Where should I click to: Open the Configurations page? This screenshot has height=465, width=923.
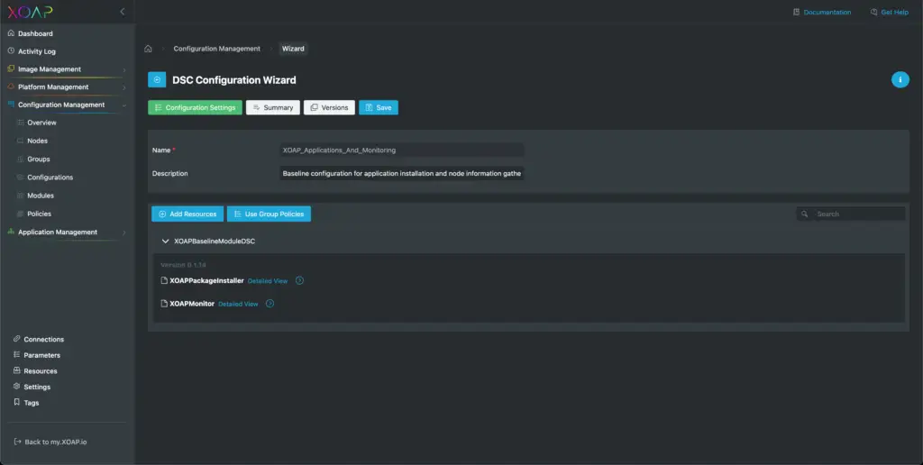tap(50, 178)
